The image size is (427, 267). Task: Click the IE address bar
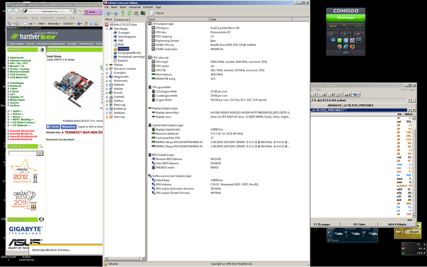(48, 11)
